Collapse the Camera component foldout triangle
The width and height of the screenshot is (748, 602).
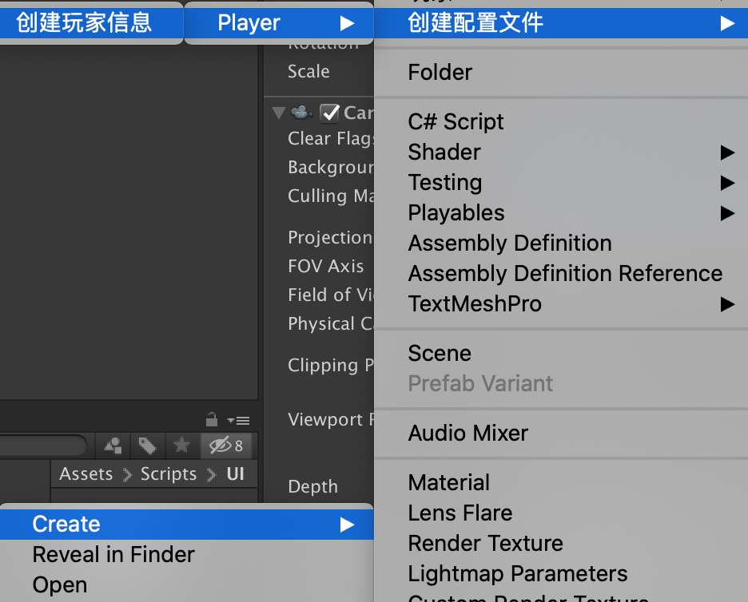click(x=278, y=113)
